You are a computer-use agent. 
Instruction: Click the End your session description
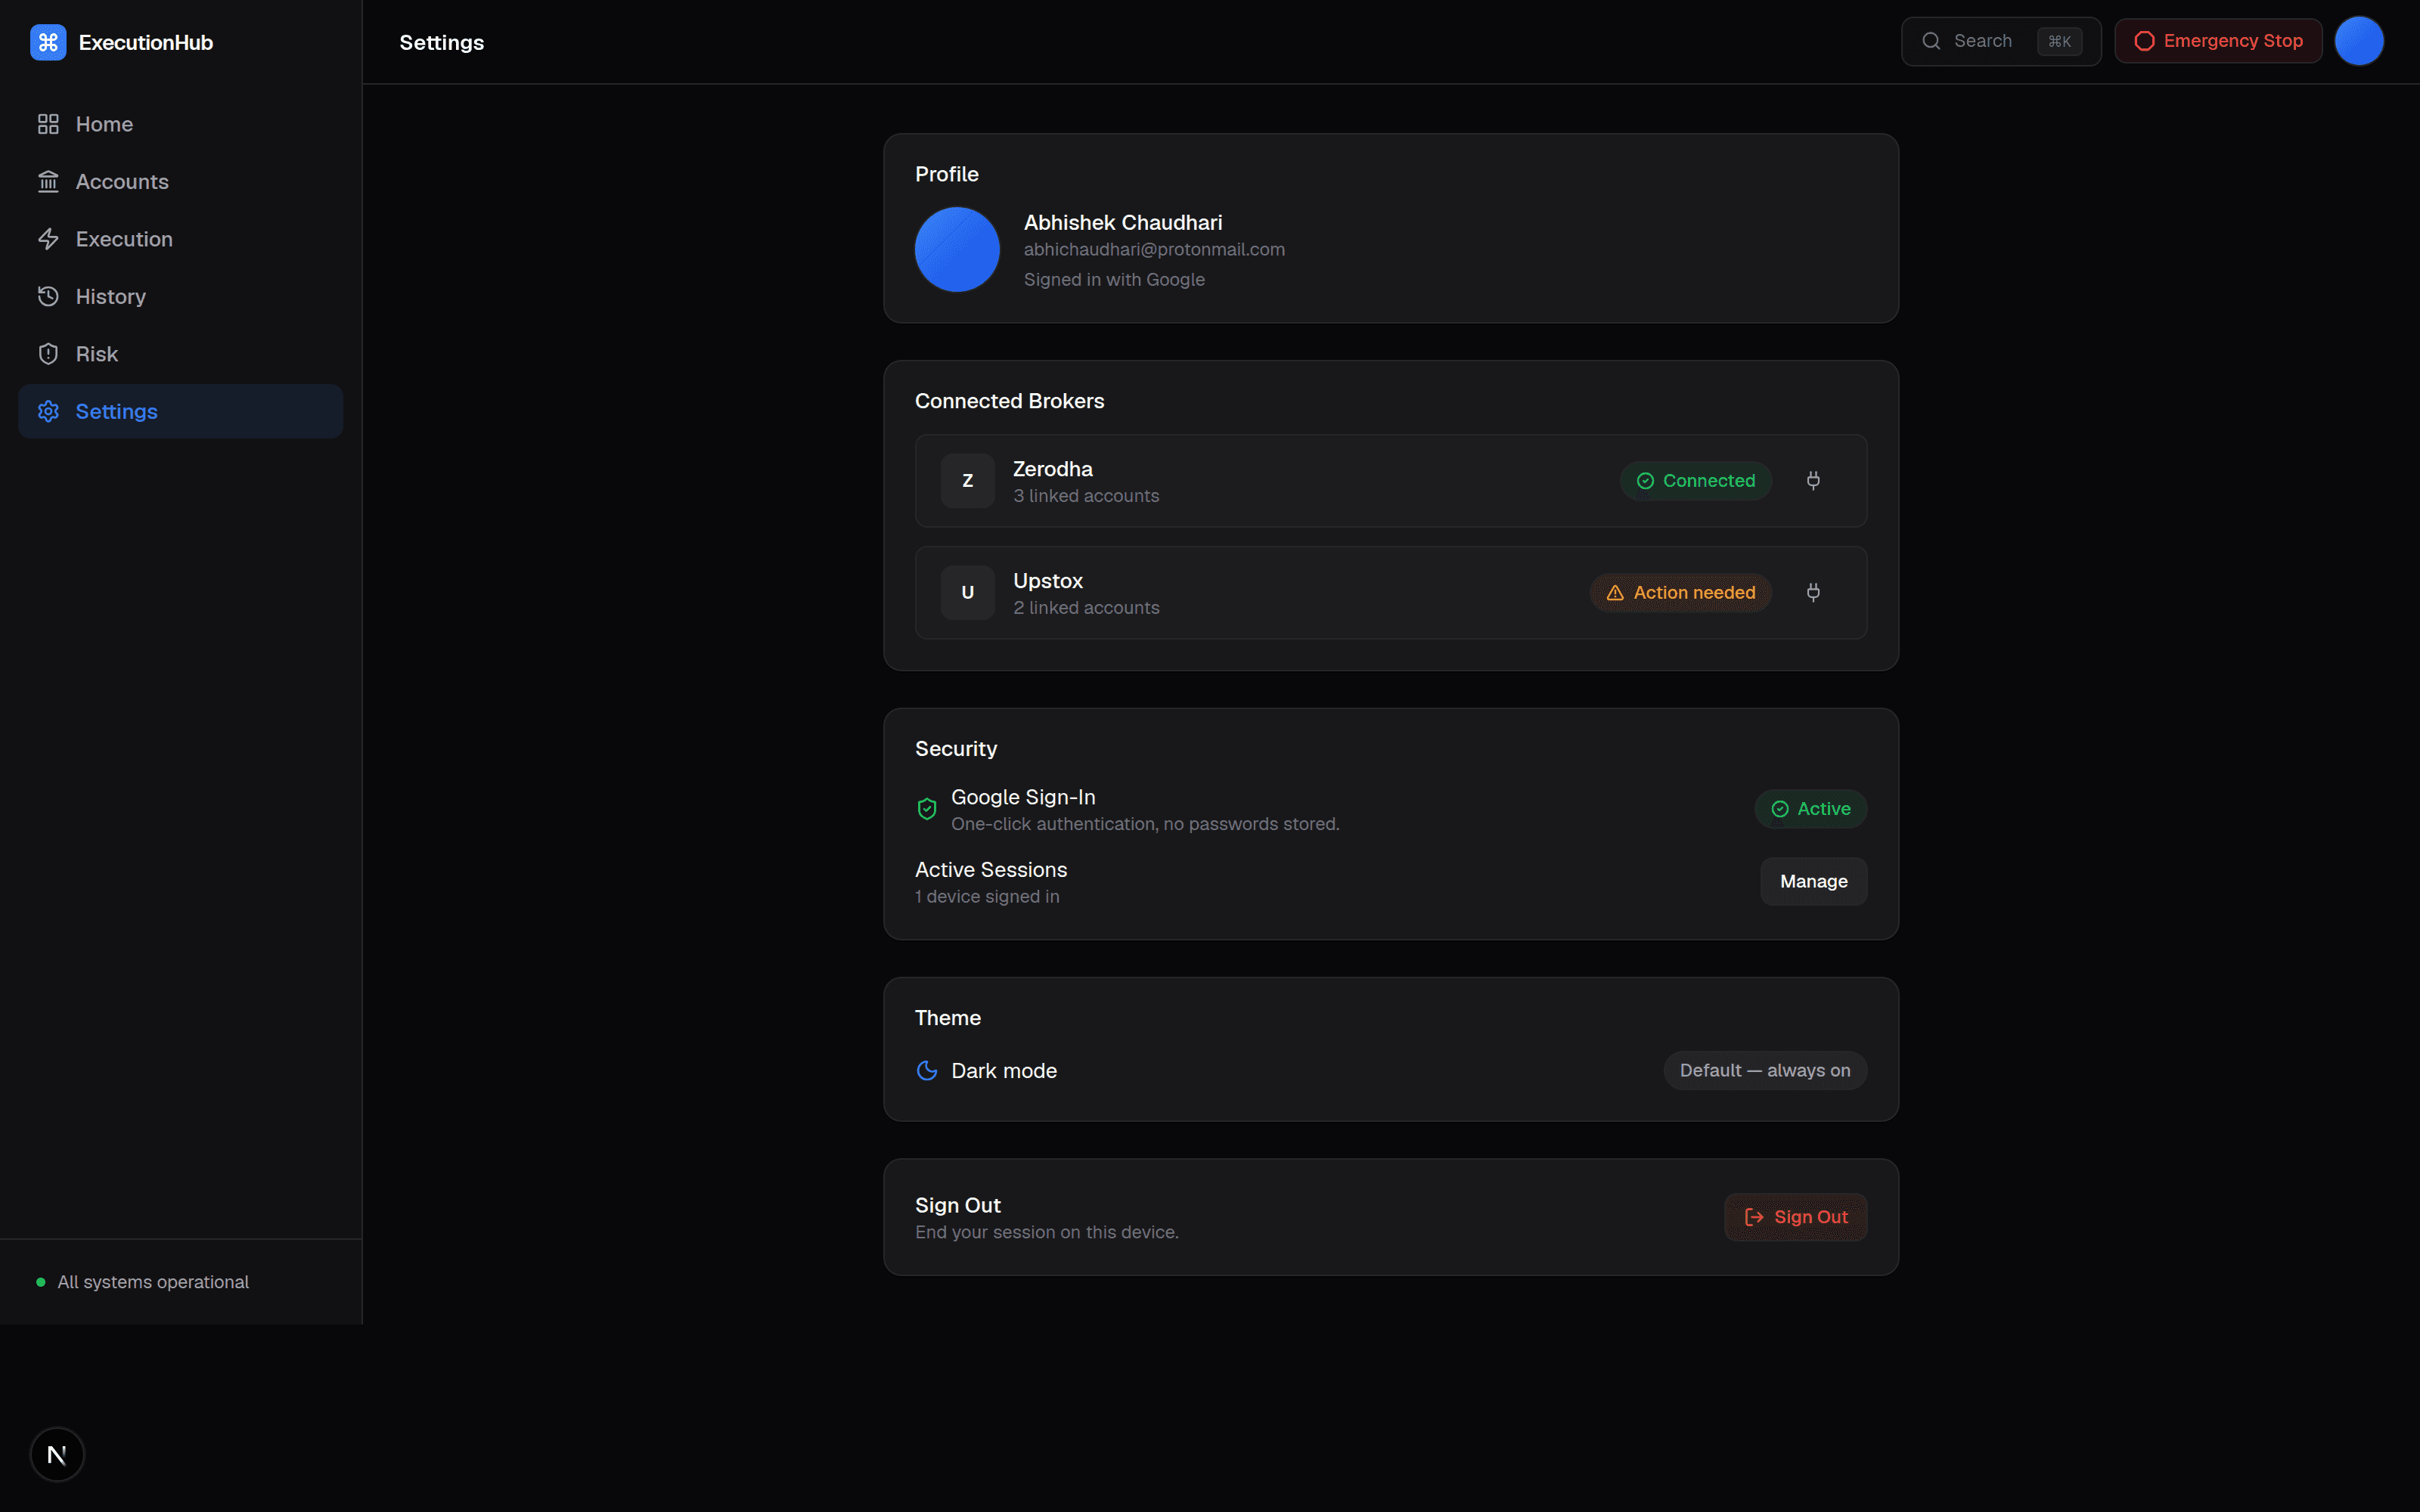tap(1046, 1232)
